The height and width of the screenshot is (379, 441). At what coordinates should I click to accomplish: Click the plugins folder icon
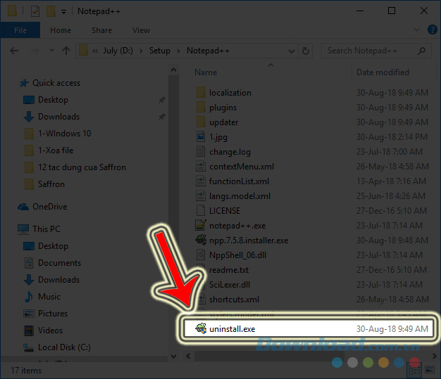[201, 108]
